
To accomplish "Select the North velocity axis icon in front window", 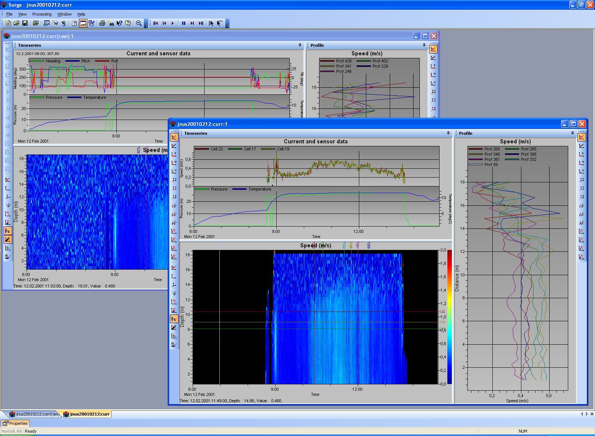I will (x=174, y=163).
